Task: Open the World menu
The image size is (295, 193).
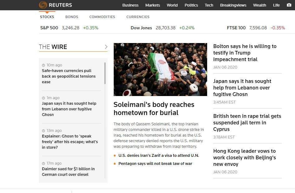Action: 172,5
